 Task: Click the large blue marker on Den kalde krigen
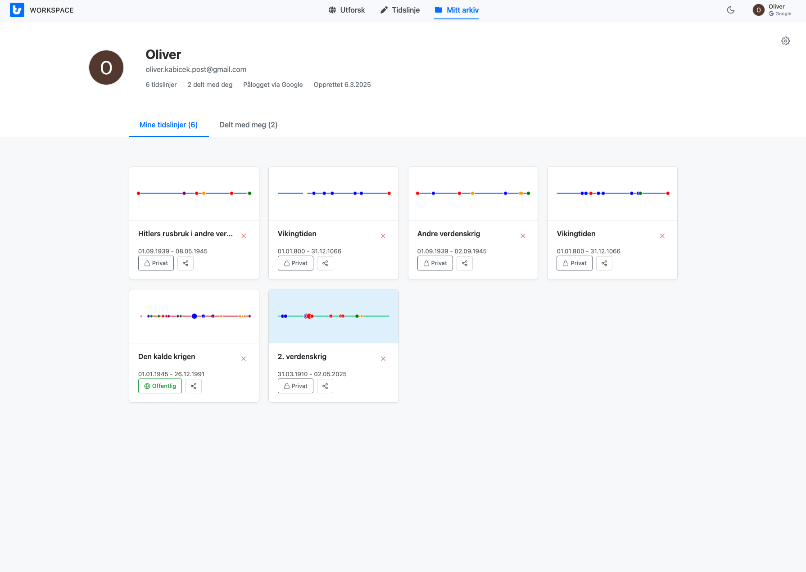(194, 316)
